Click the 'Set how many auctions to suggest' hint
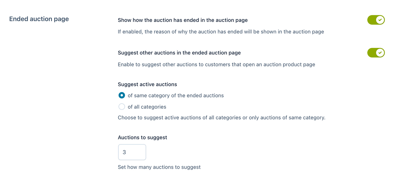The image size is (401, 193). 159,167
